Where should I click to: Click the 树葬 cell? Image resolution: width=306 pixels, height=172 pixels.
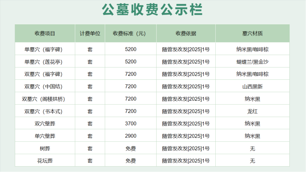[45, 148]
